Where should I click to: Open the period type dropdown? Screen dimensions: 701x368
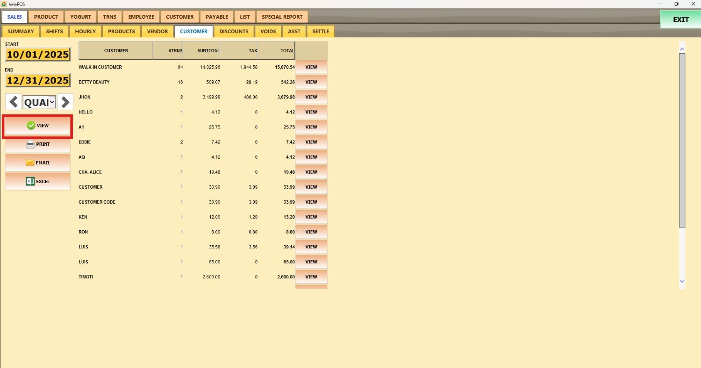click(52, 102)
